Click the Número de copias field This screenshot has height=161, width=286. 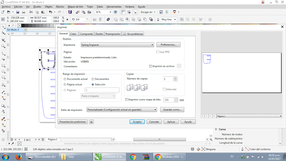point(168,79)
